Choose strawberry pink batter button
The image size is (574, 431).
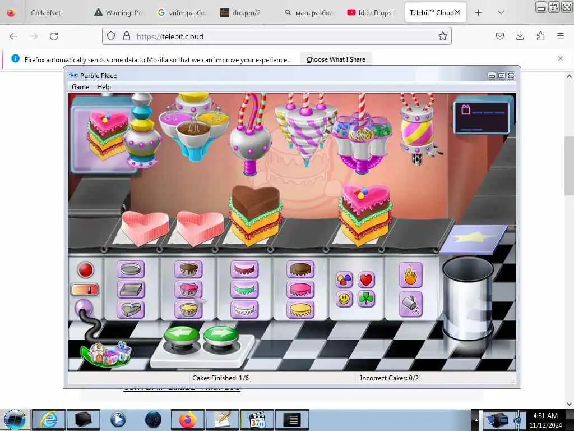(x=188, y=290)
